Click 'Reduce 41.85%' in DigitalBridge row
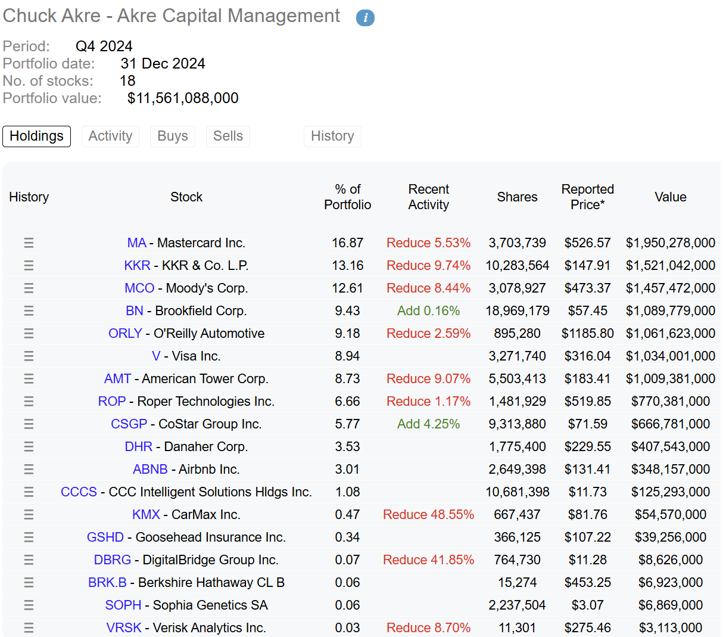 coord(429,560)
